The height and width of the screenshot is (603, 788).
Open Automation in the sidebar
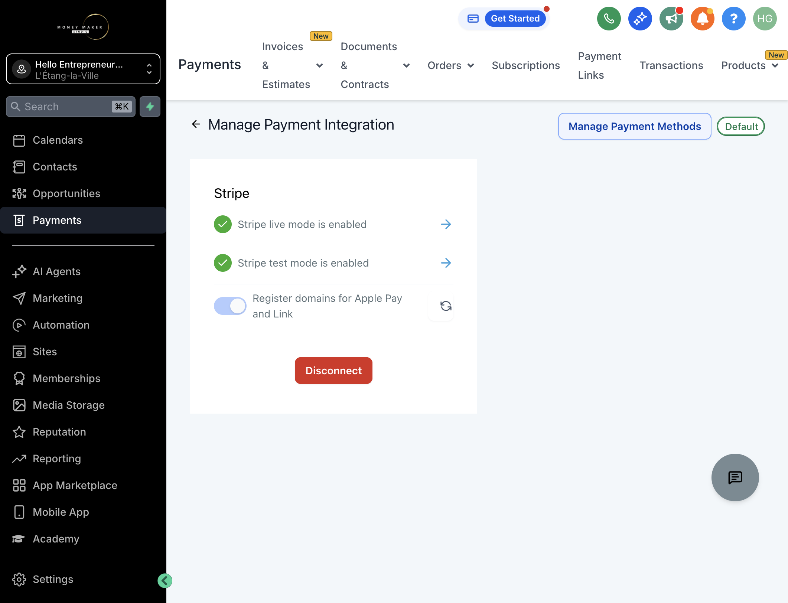(83, 325)
